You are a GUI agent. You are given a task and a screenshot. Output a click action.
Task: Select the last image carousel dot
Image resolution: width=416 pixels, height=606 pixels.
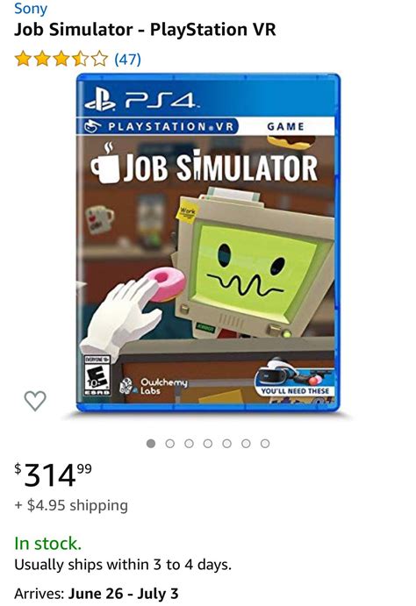coord(265,443)
